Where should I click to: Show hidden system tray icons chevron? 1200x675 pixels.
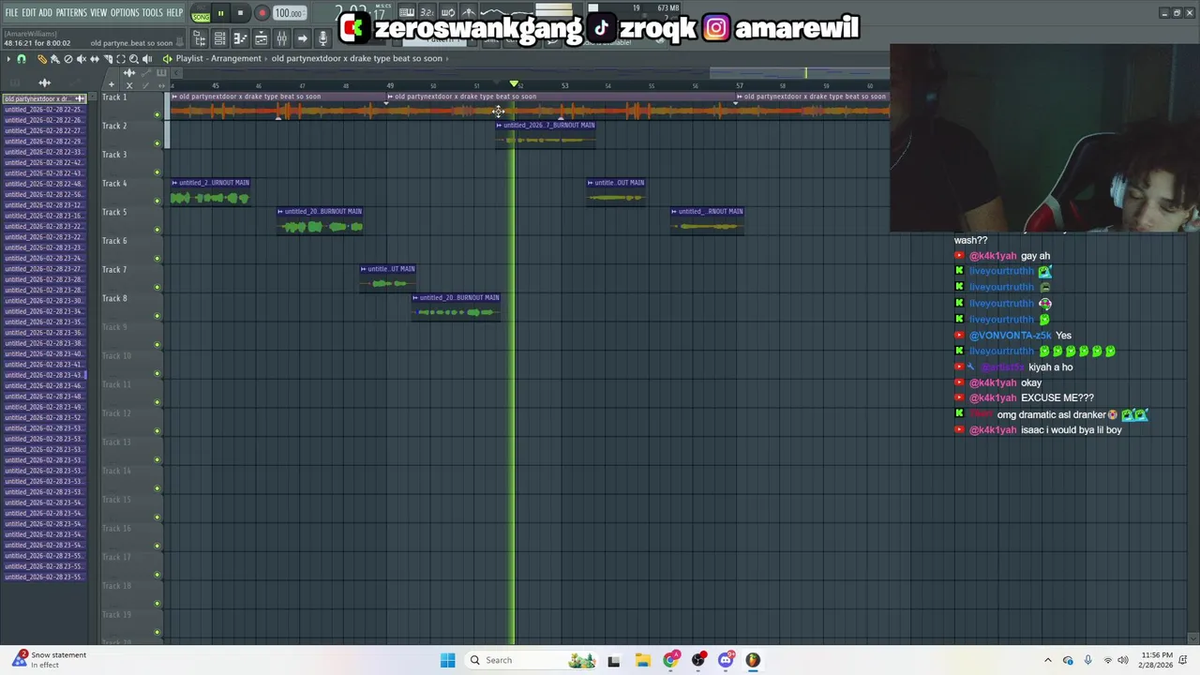click(1048, 660)
